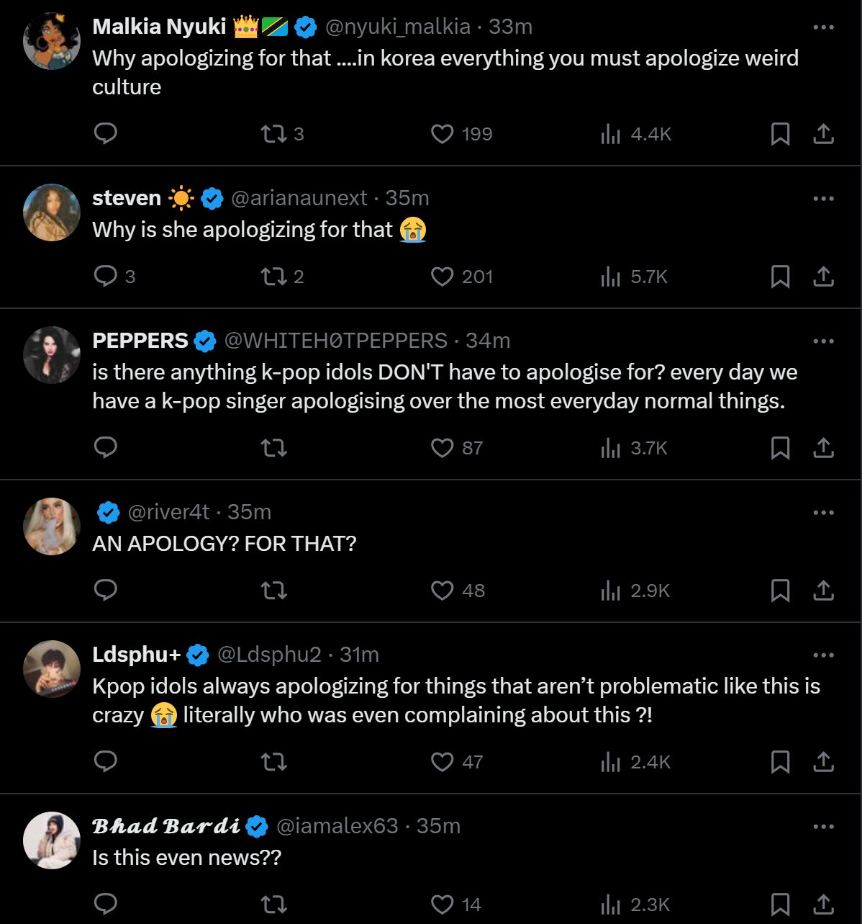Repost steven's tweet about apologizing
862x924 pixels.
pos(273,277)
